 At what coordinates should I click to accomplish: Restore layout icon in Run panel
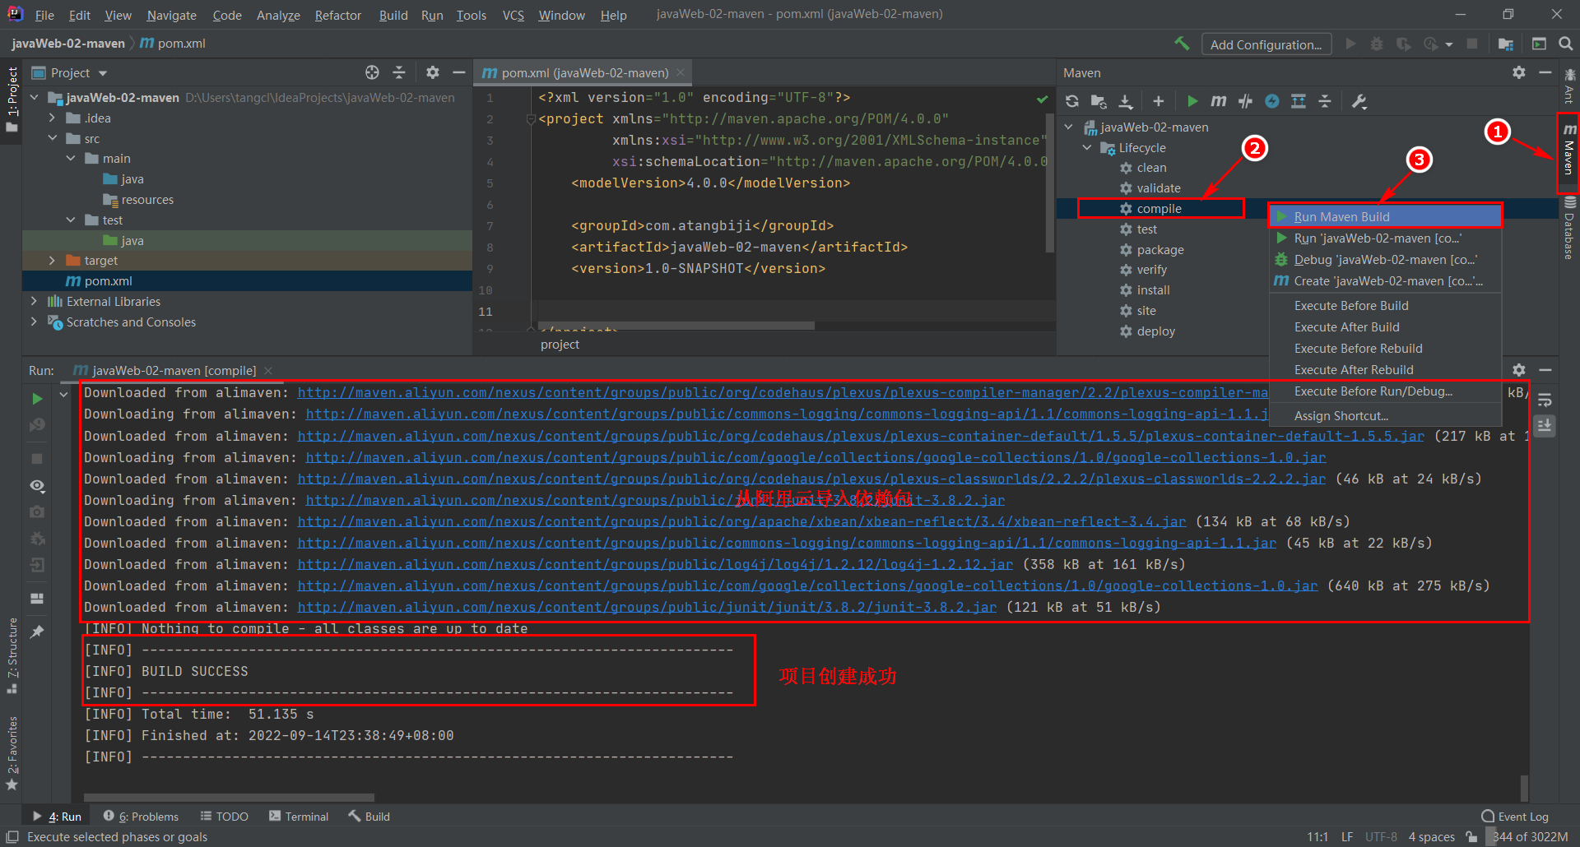coord(37,598)
